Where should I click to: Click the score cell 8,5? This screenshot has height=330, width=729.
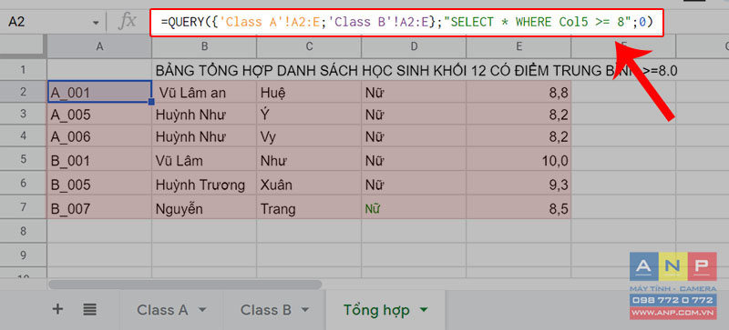519,208
